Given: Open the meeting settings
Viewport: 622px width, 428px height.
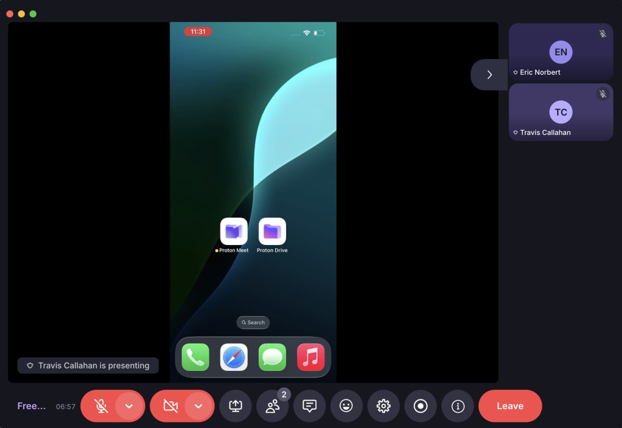Looking at the screenshot, I should point(383,406).
